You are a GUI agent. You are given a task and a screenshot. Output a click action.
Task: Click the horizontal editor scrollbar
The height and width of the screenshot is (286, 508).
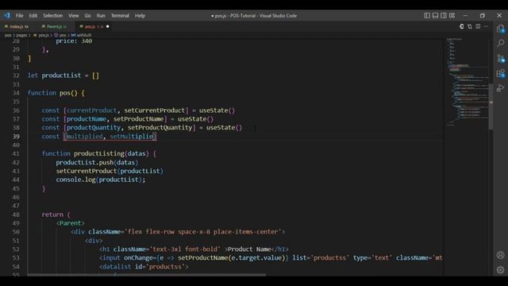[x=146, y=275]
